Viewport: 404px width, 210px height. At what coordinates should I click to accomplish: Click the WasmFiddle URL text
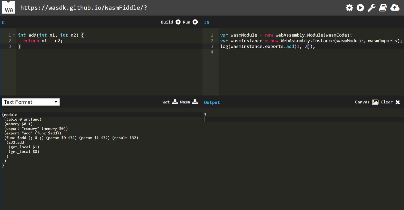[84, 8]
